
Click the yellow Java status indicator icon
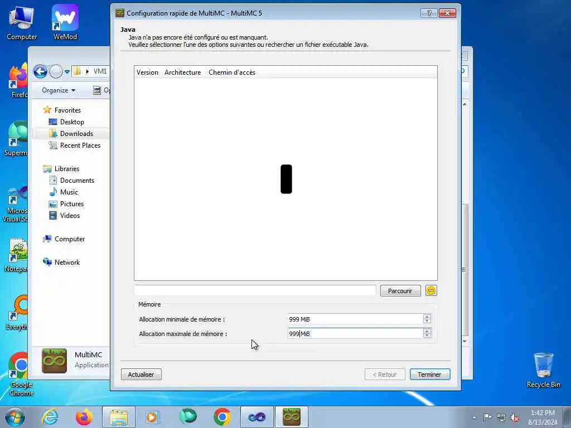click(431, 290)
